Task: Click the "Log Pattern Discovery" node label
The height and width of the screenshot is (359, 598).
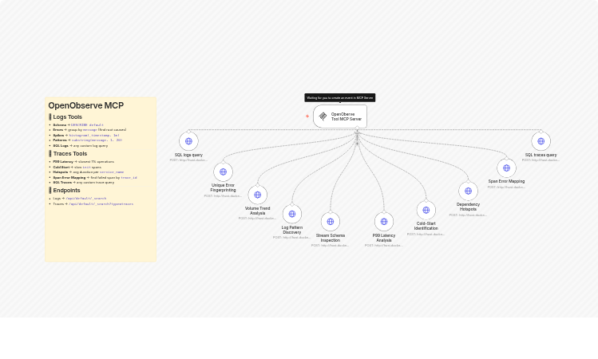Action: coord(292,230)
